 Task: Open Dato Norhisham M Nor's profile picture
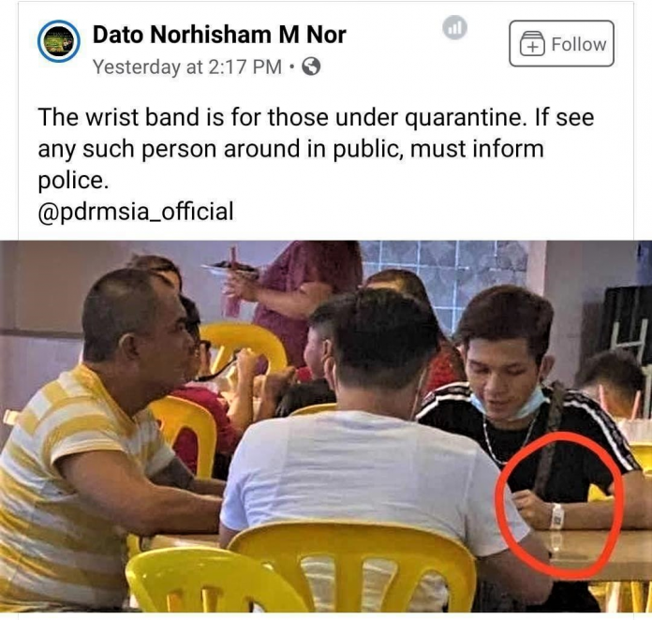[x=59, y=41]
